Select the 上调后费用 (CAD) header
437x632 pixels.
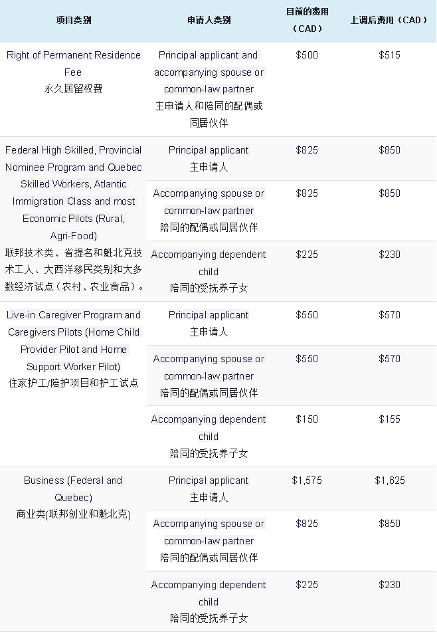tap(389, 20)
